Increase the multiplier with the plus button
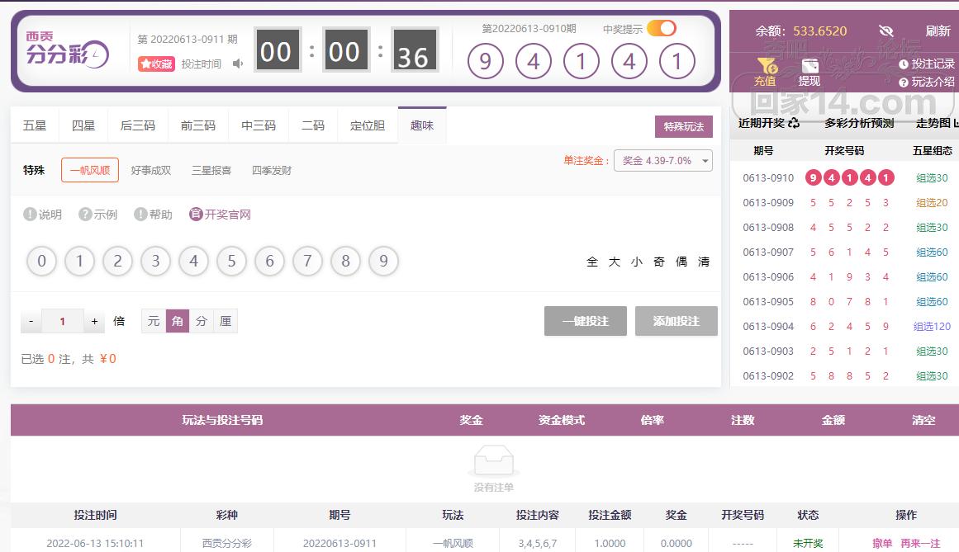Viewport: 959px width, 552px height. 95,322
